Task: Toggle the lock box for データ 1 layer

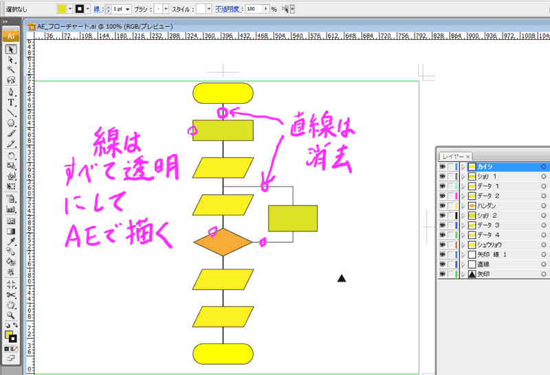Action: click(x=451, y=186)
